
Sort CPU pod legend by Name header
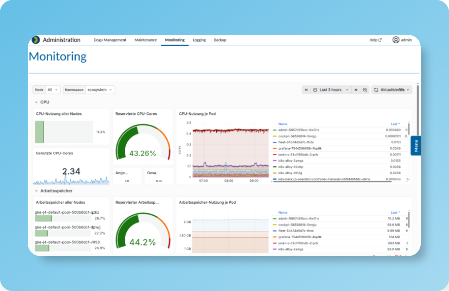click(x=283, y=124)
